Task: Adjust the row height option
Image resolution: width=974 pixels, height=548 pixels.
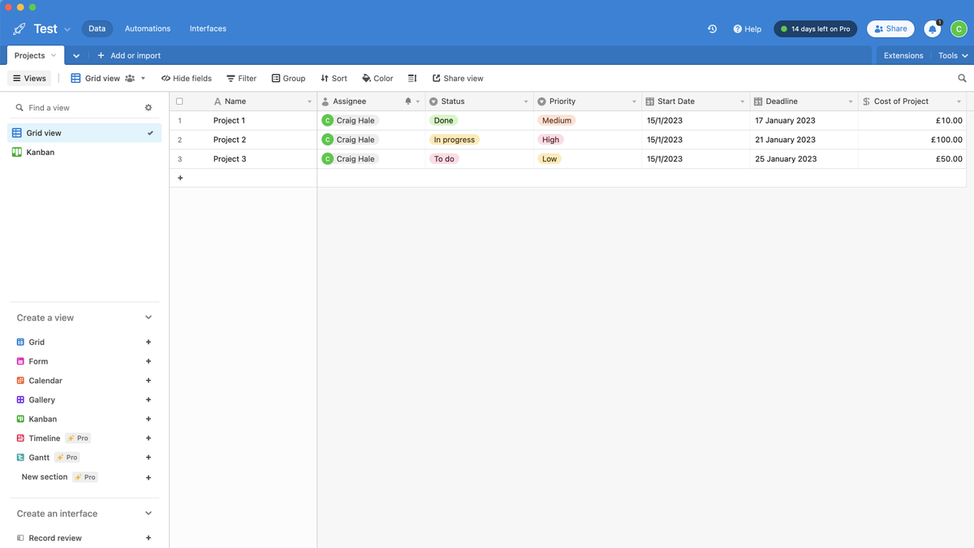Action: click(412, 78)
